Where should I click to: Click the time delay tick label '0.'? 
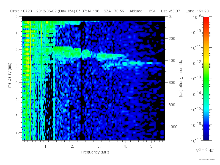point(17,17)
